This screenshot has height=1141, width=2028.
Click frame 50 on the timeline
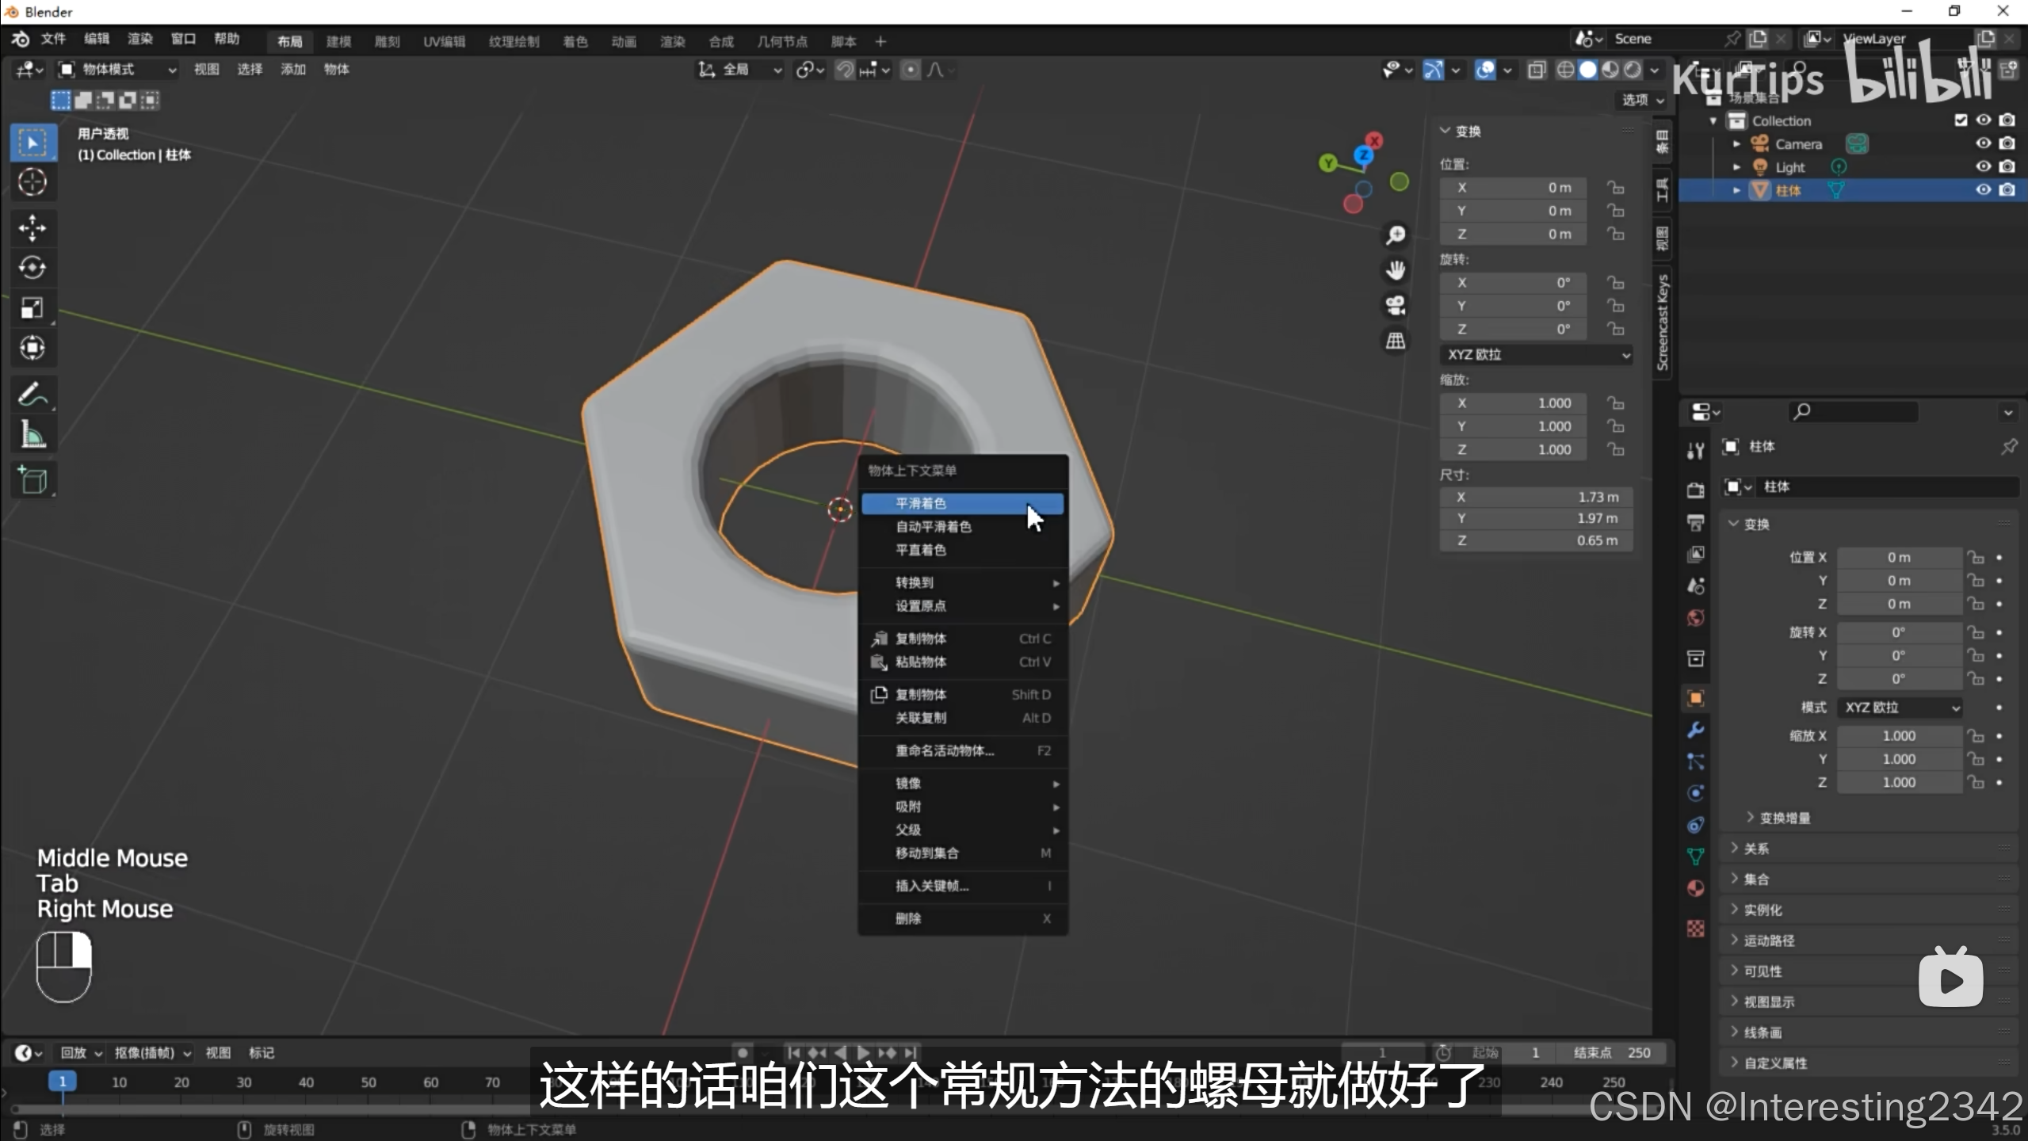[369, 1082]
